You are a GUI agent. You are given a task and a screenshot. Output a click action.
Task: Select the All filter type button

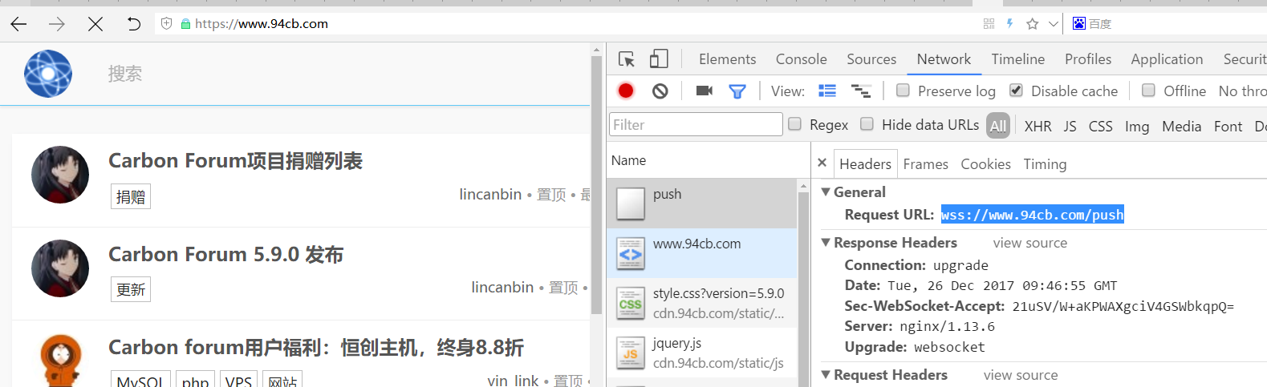[998, 126]
